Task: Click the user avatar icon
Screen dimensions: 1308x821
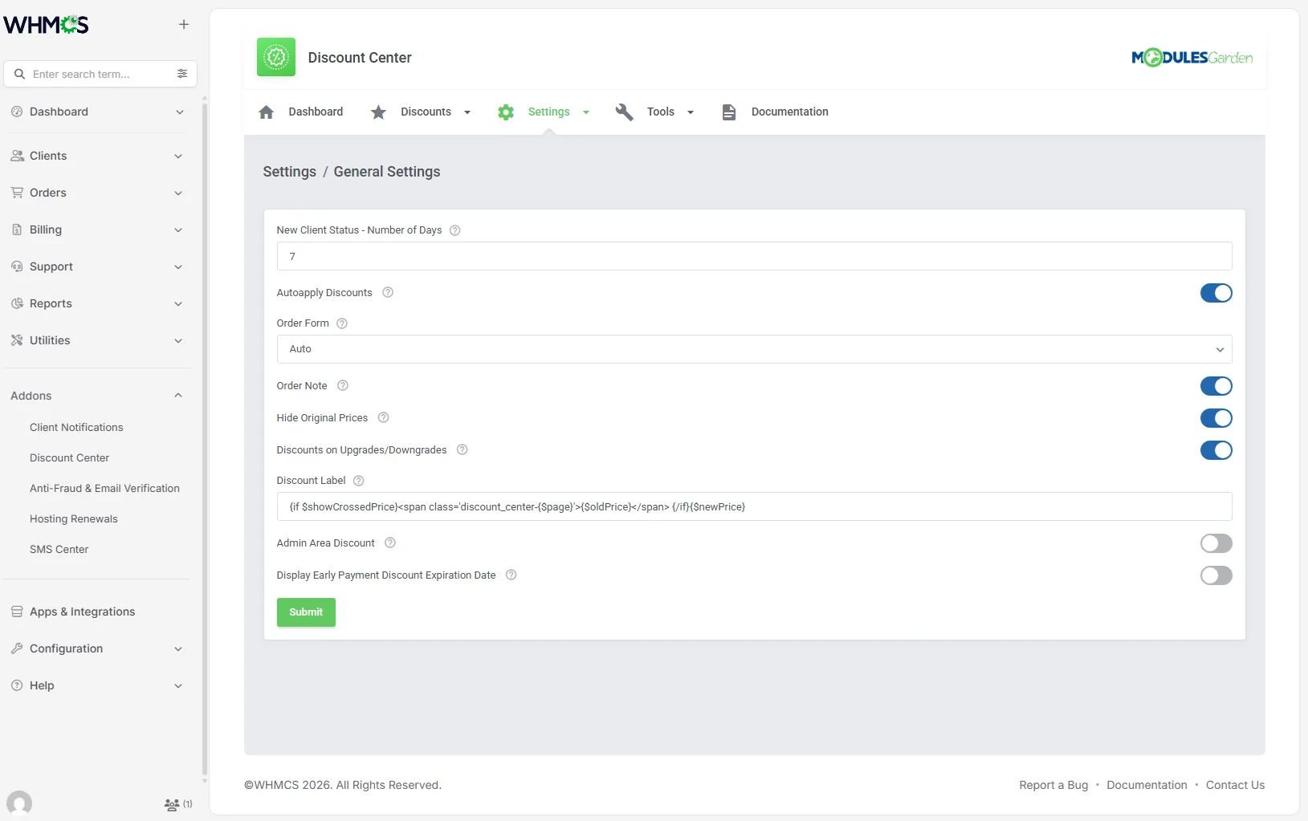Action: pos(19,803)
